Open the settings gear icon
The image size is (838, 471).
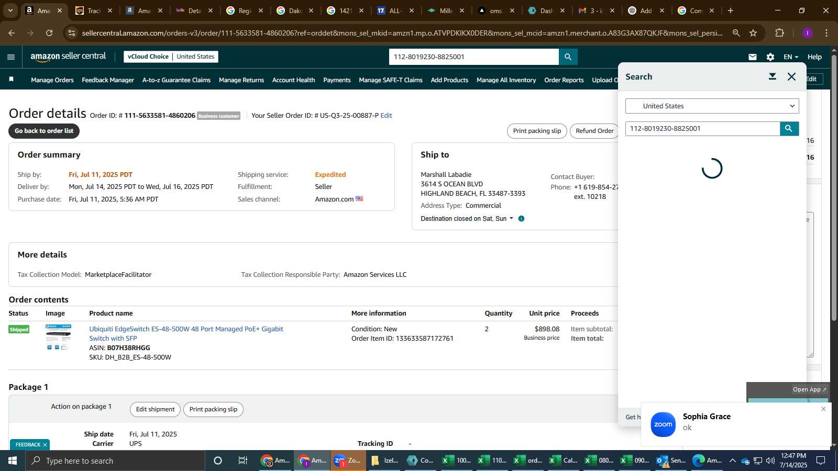coord(770,57)
